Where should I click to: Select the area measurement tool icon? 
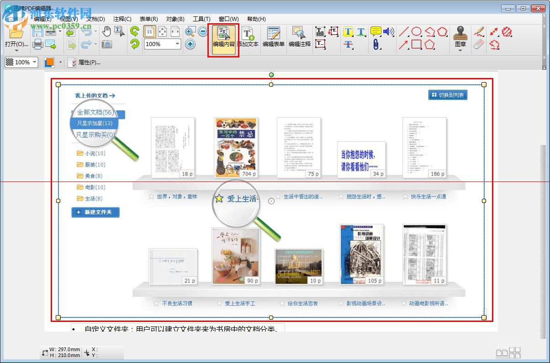507,31
